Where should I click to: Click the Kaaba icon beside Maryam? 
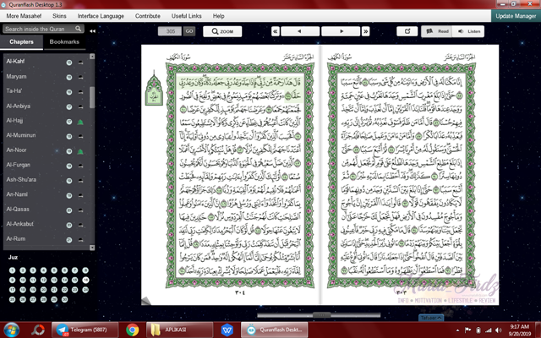(80, 77)
